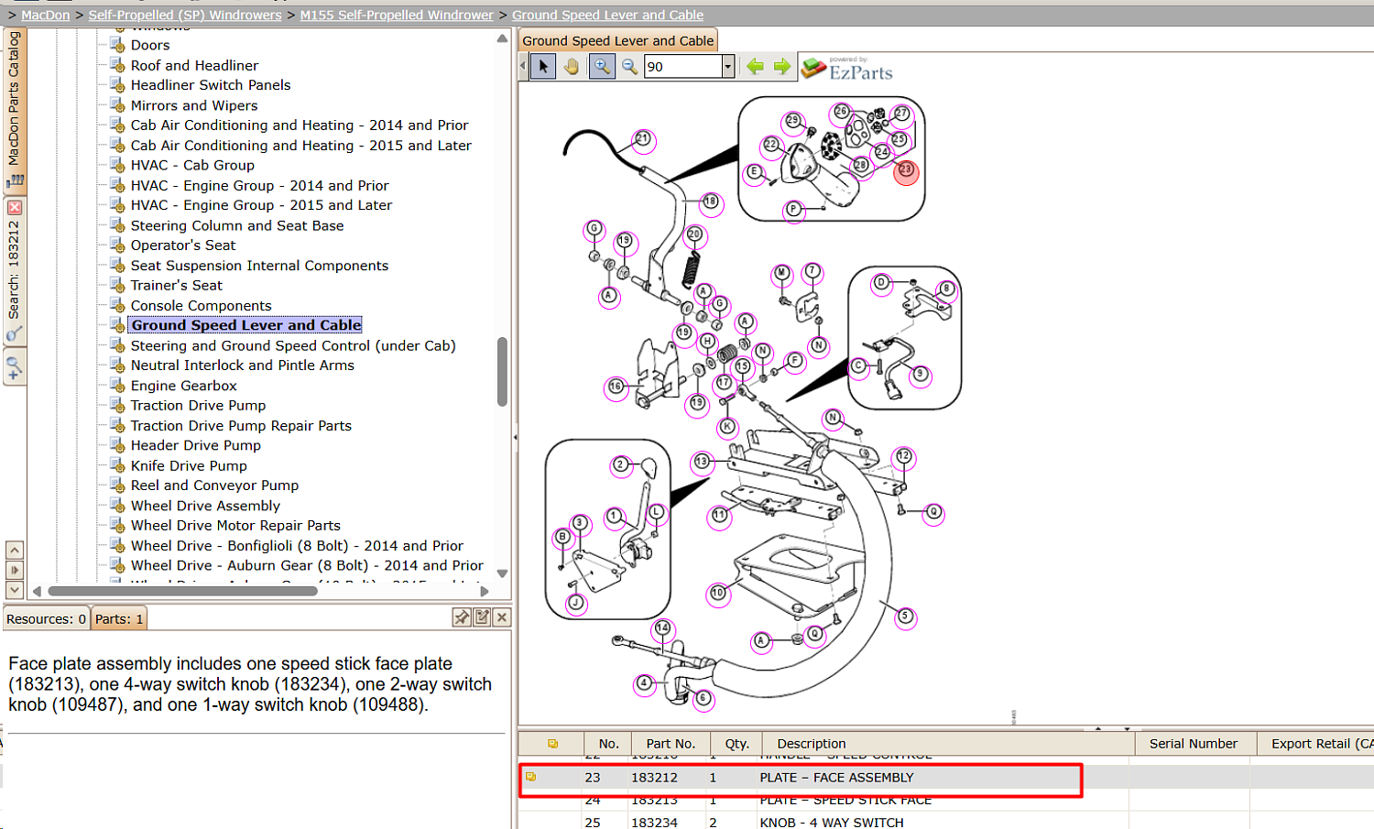Close the Search 183212 side tab
The height and width of the screenshot is (829, 1374).
pyautogui.click(x=15, y=208)
